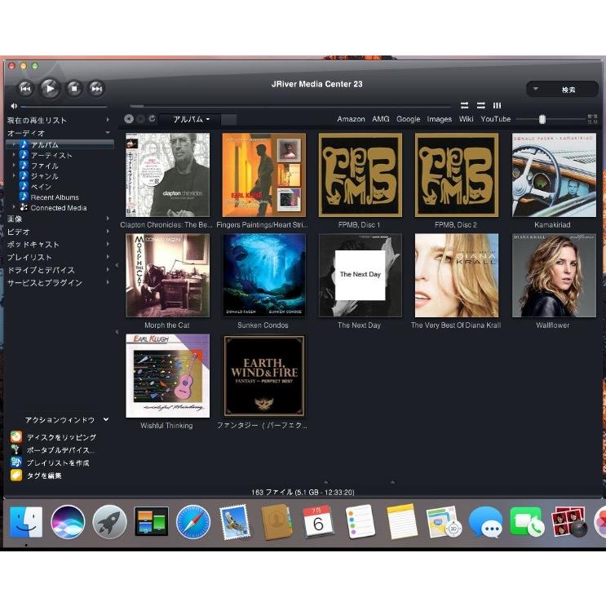Expand the ポッドキャスト section
Screen dimensions: 606x606
pos(108,244)
